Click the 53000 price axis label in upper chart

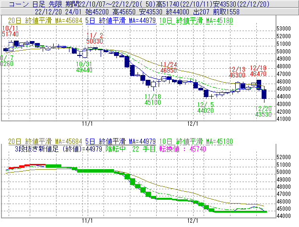pyautogui.click(x=284, y=29)
